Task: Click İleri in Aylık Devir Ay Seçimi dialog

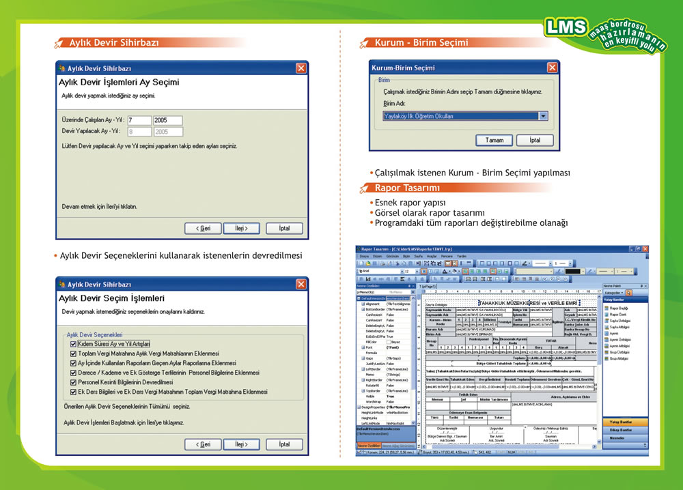Action: pos(241,228)
